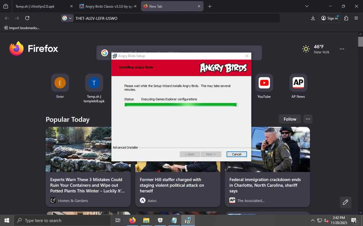
Task: Click The Associated Press source label
Action: tap(251, 201)
